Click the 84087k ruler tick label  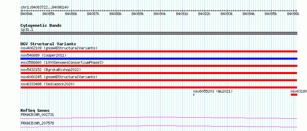[93, 14]
